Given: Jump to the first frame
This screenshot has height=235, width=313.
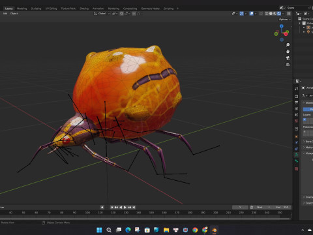Looking at the screenshot, I should click(x=112, y=207).
